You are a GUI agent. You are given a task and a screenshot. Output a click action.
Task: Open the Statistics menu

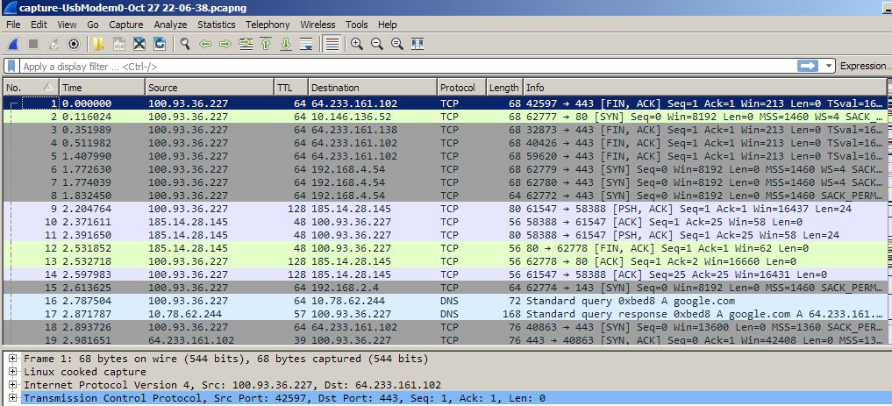216,25
